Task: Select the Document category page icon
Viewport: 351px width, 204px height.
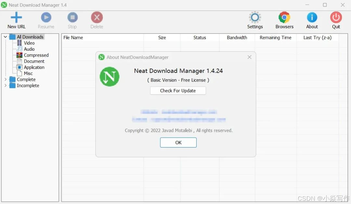Action: click(x=20, y=61)
